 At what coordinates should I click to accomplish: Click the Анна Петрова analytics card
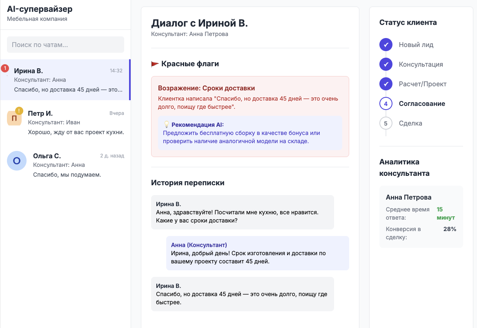click(x=421, y=217)
